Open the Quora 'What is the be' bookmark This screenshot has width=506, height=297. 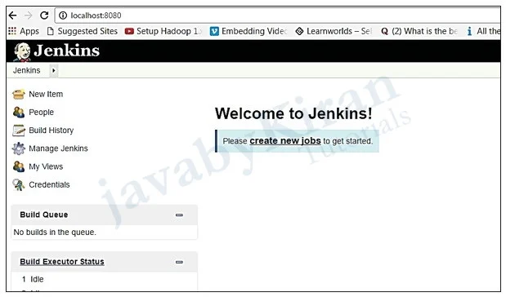coord(419,31)
